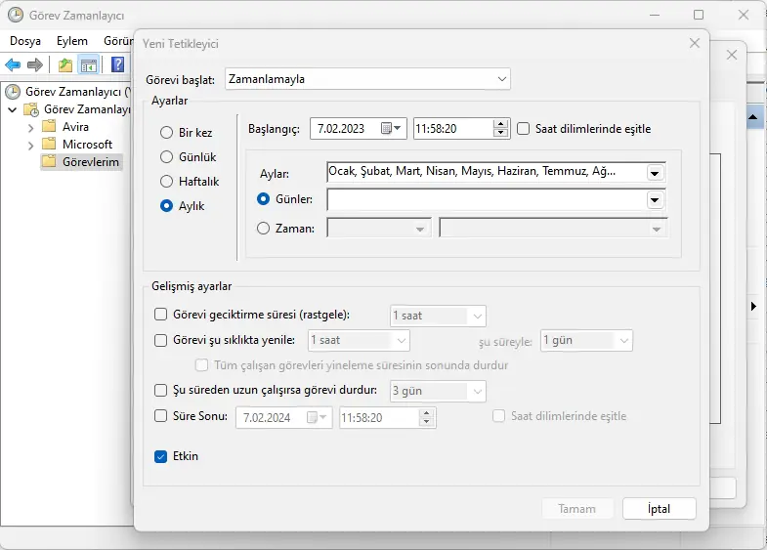This screenshot has height=550, width=767.
Task: Close the Yeni Tetikleyici dialog with X
Action: (x=695, y=43)
